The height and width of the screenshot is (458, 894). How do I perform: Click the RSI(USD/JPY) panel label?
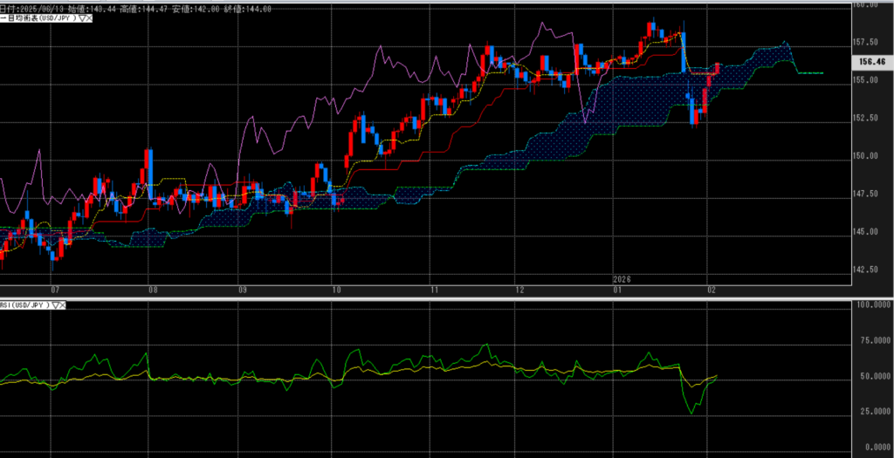point(24,305)
